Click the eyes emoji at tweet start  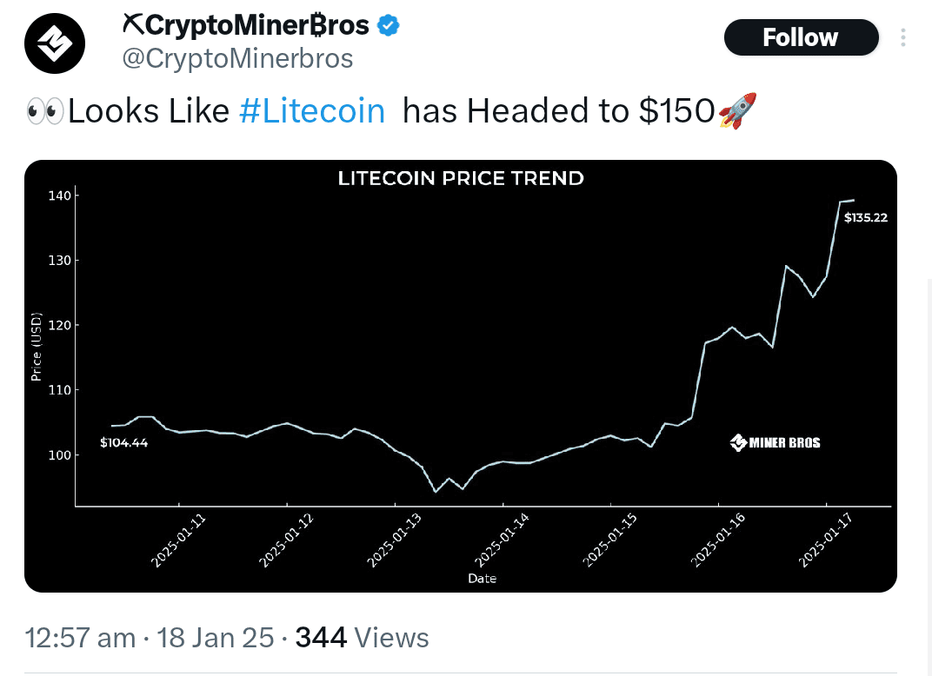click(x=45, y=110)
